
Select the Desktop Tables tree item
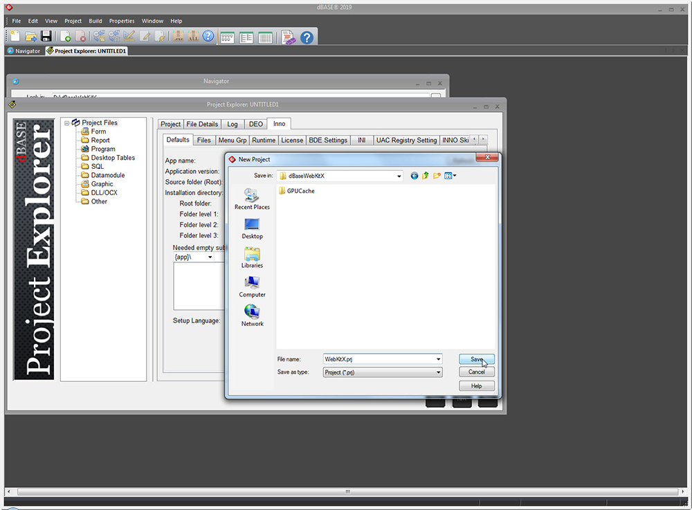pyautogui.click(x=108, y=158)
